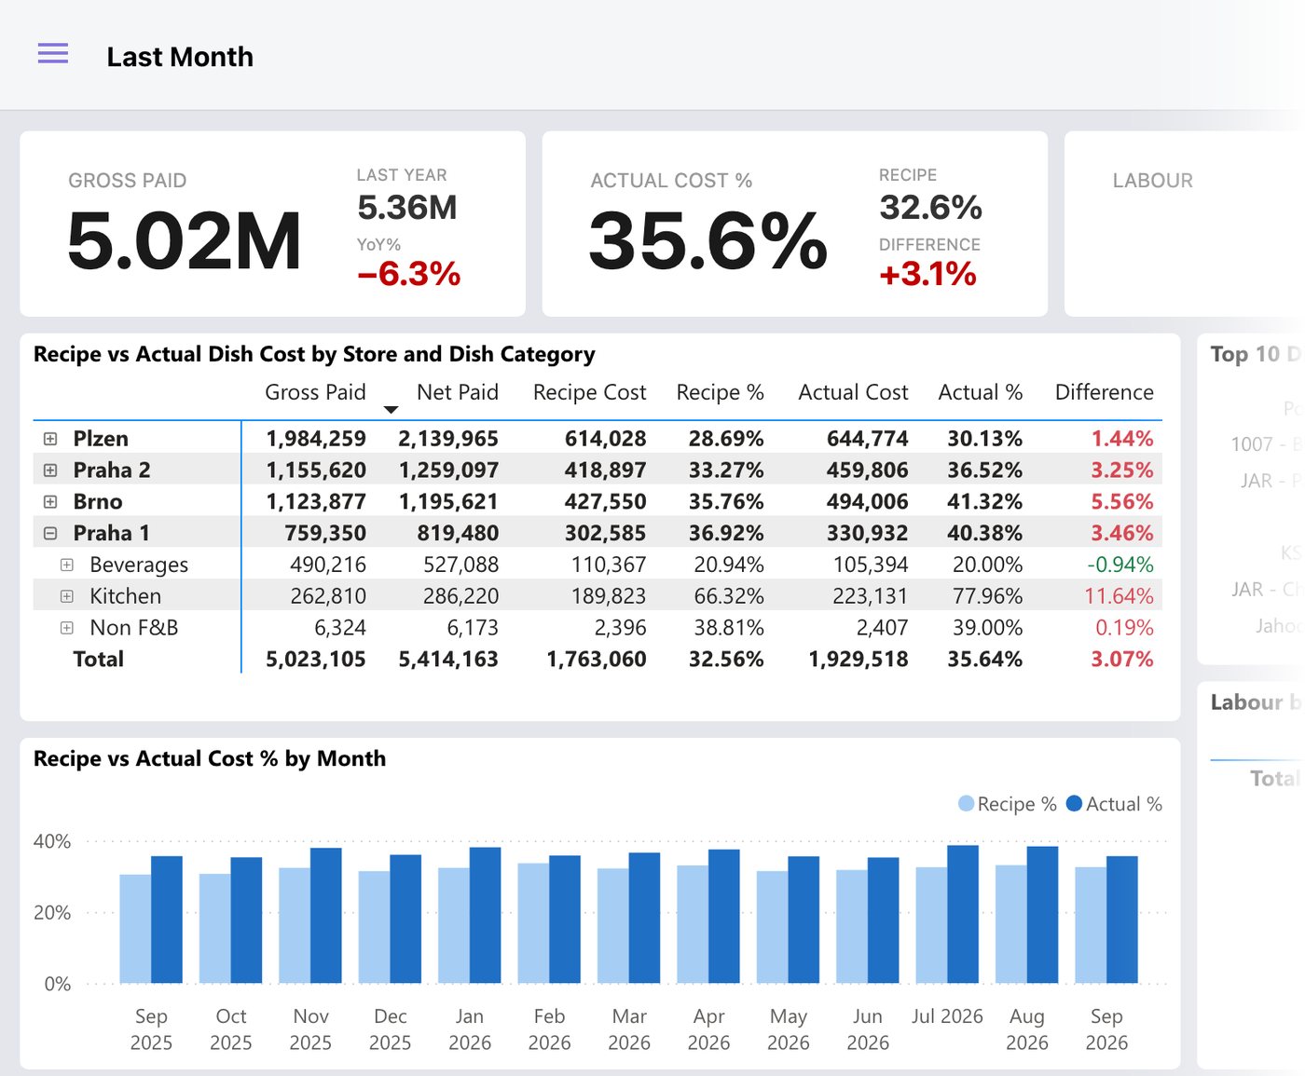Click the Feb 2026 Recipe % bar
1305x1076 pixels.
point(533,923)
